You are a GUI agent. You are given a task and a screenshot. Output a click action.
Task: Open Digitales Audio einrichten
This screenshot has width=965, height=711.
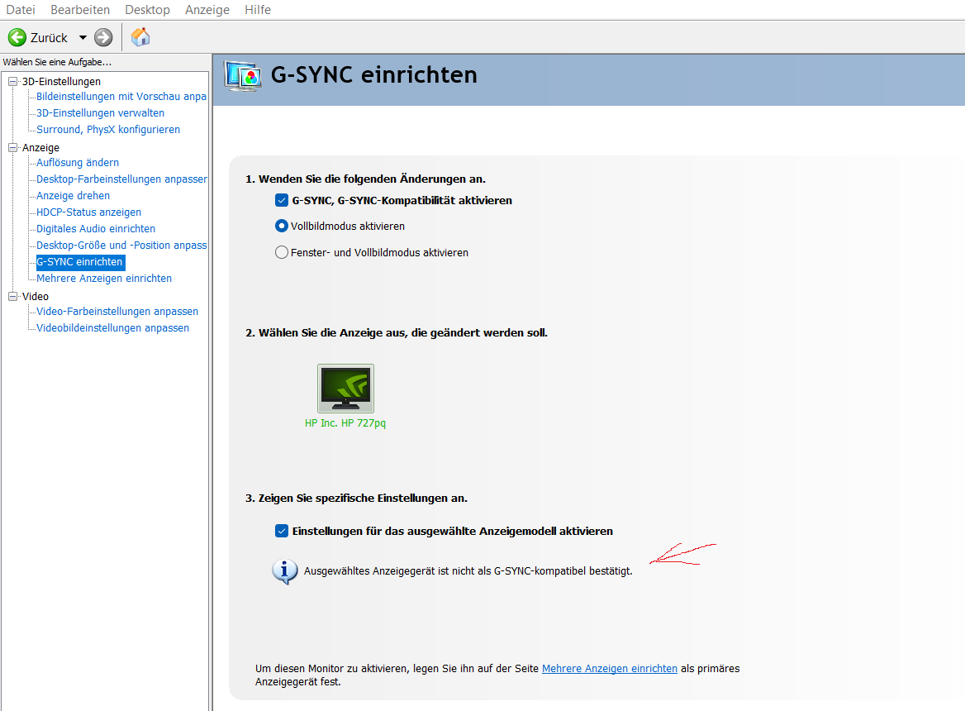click(96, 229)
